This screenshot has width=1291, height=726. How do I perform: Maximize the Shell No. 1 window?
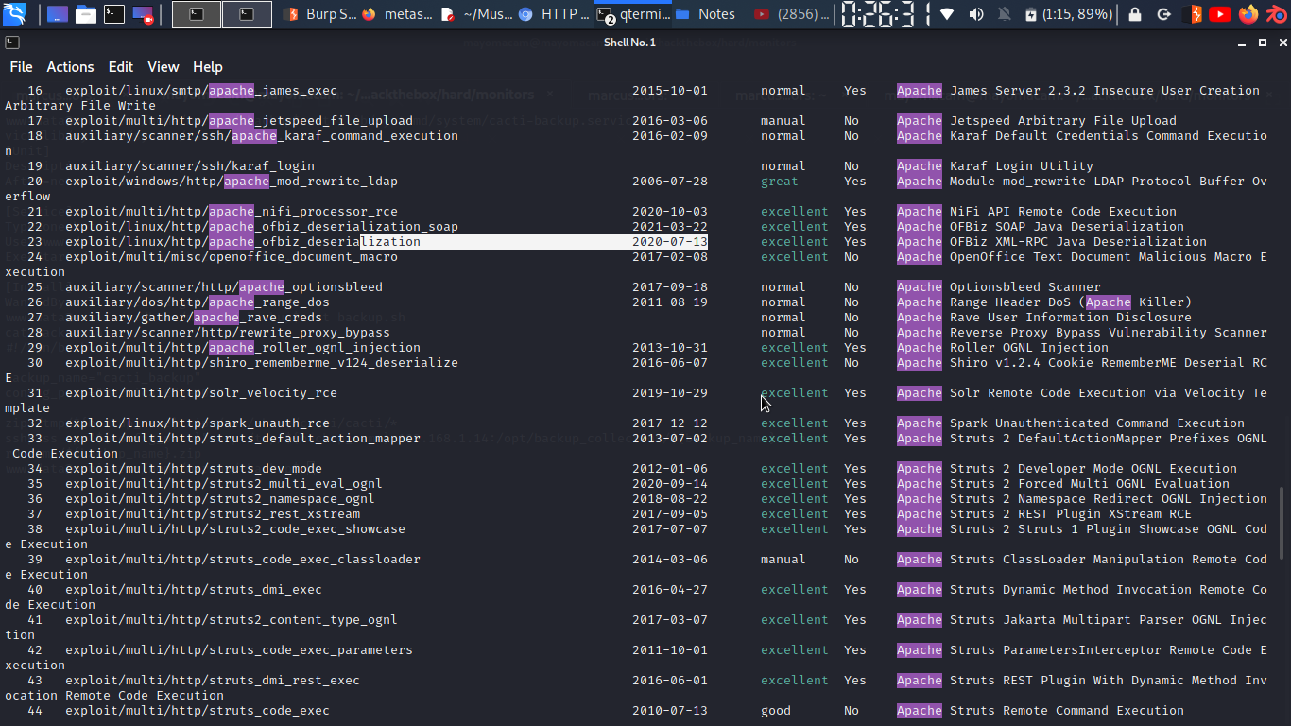pyautogui.click(x=1262, y=43)
